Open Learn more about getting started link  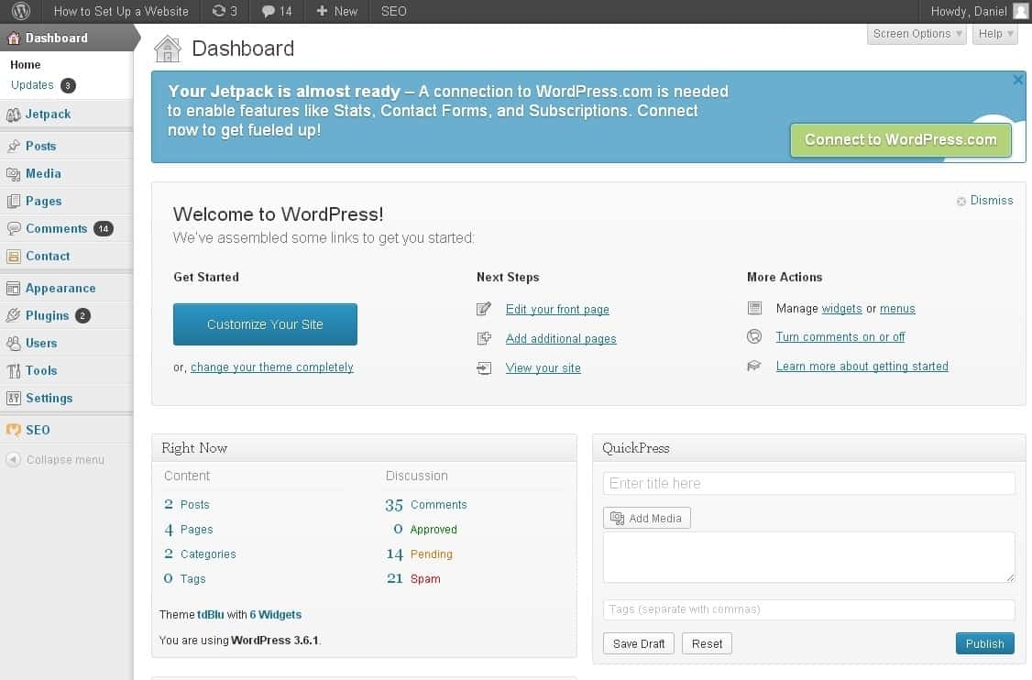(x=862, y=366)
